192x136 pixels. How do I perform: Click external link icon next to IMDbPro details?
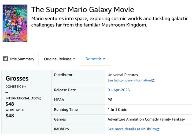point(158,129)
